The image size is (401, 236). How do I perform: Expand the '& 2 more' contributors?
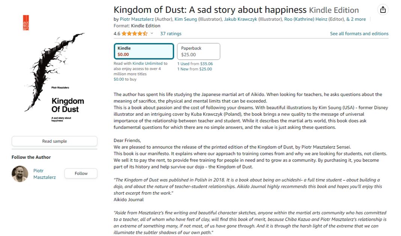(x=356, y=19)
